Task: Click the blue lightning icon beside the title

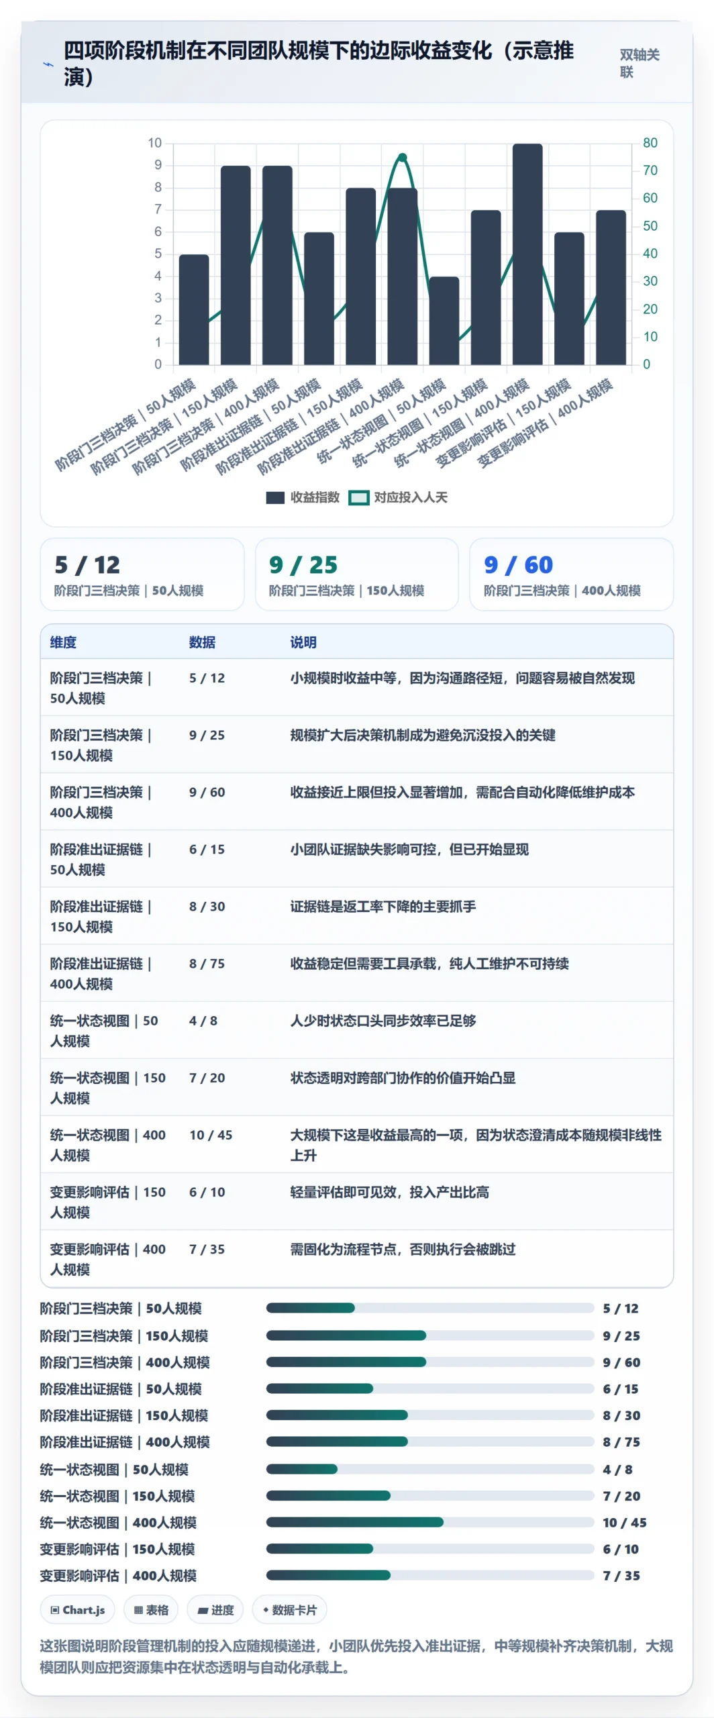Action: 48,64
